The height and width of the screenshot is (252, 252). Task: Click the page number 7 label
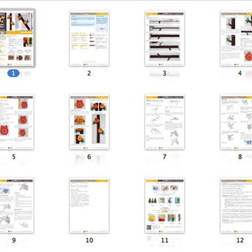(164, 157)
